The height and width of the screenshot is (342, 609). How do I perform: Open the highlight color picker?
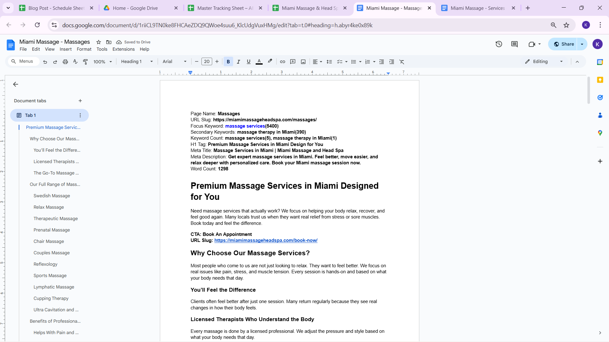pyautogui.click(x=270, y=62)
